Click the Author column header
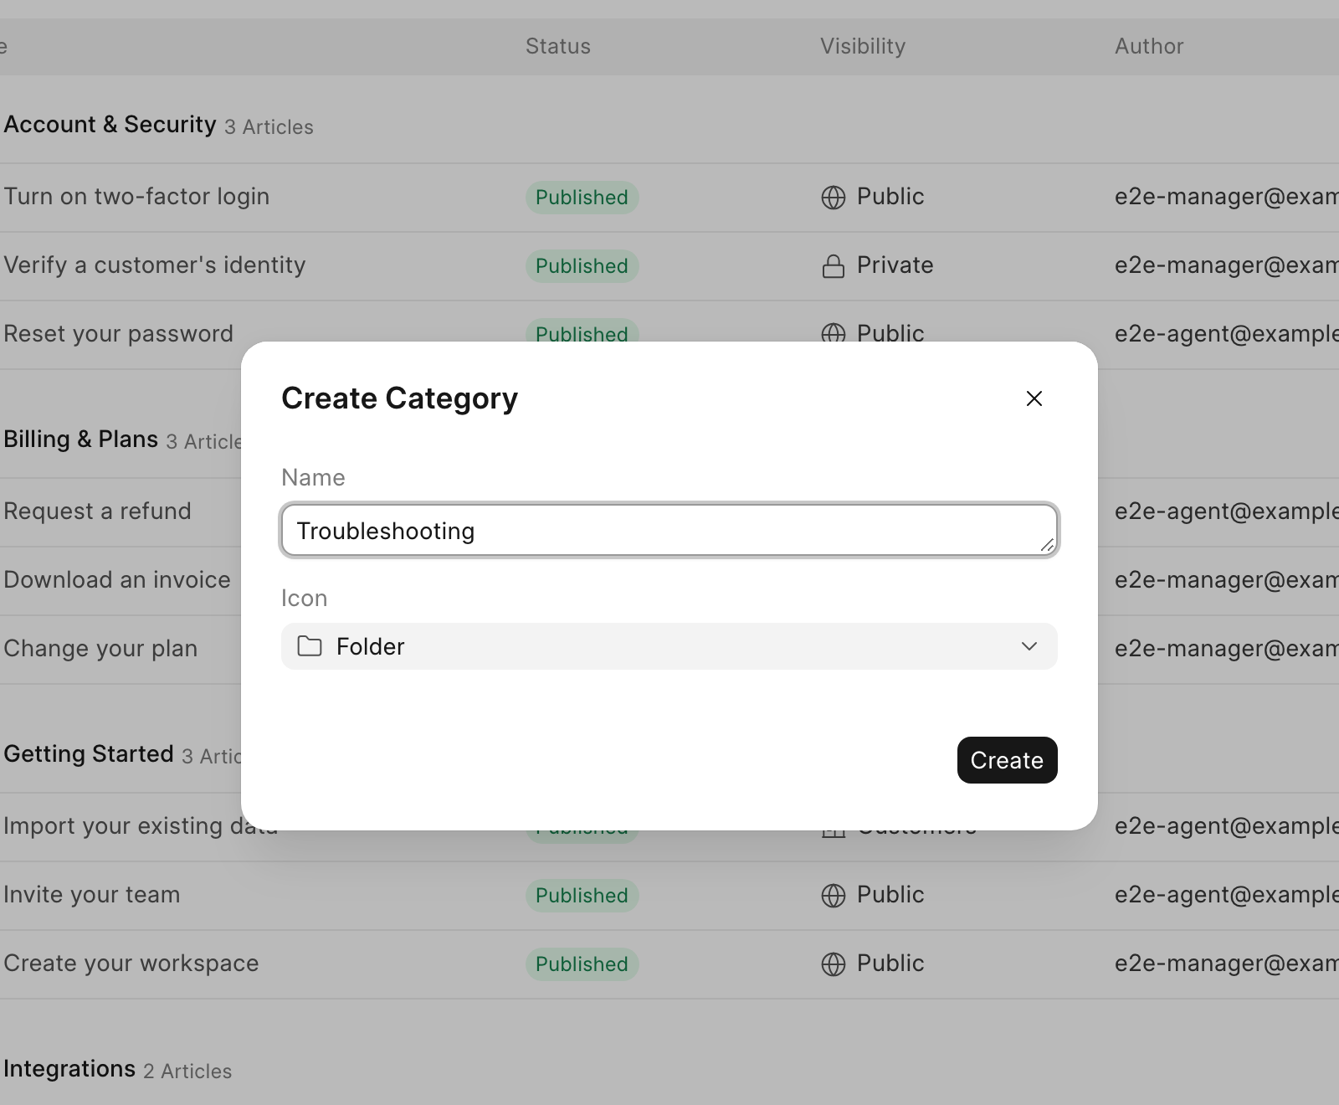Image resolution: width=1339 pixels, height=1105 pixels. coord(1149,46)
